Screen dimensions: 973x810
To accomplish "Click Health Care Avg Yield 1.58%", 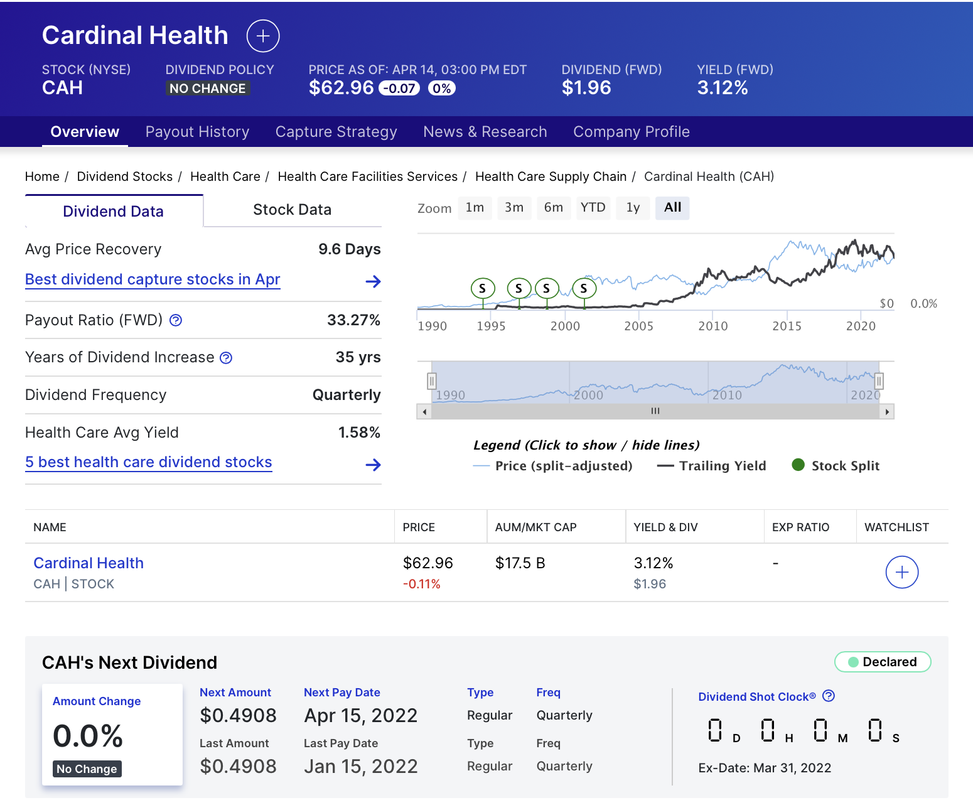I will [359, 433].
